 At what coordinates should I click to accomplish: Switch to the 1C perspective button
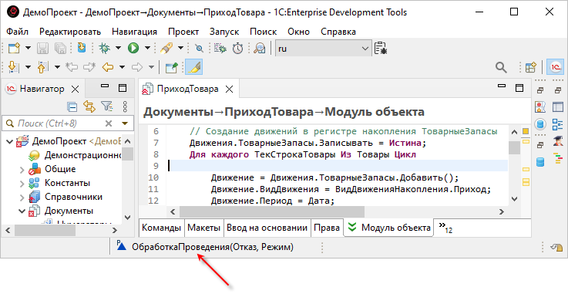click(556, 66)
